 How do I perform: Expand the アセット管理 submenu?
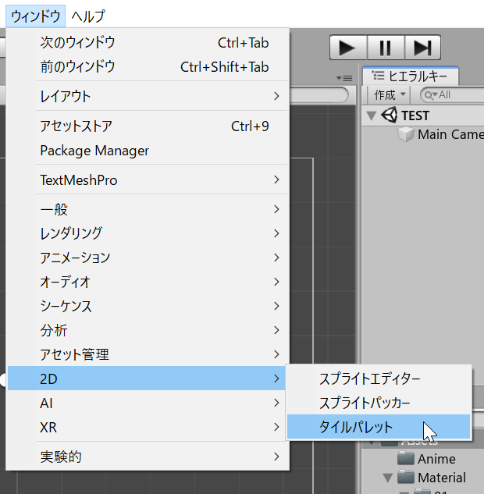click(x=148, y=354)
